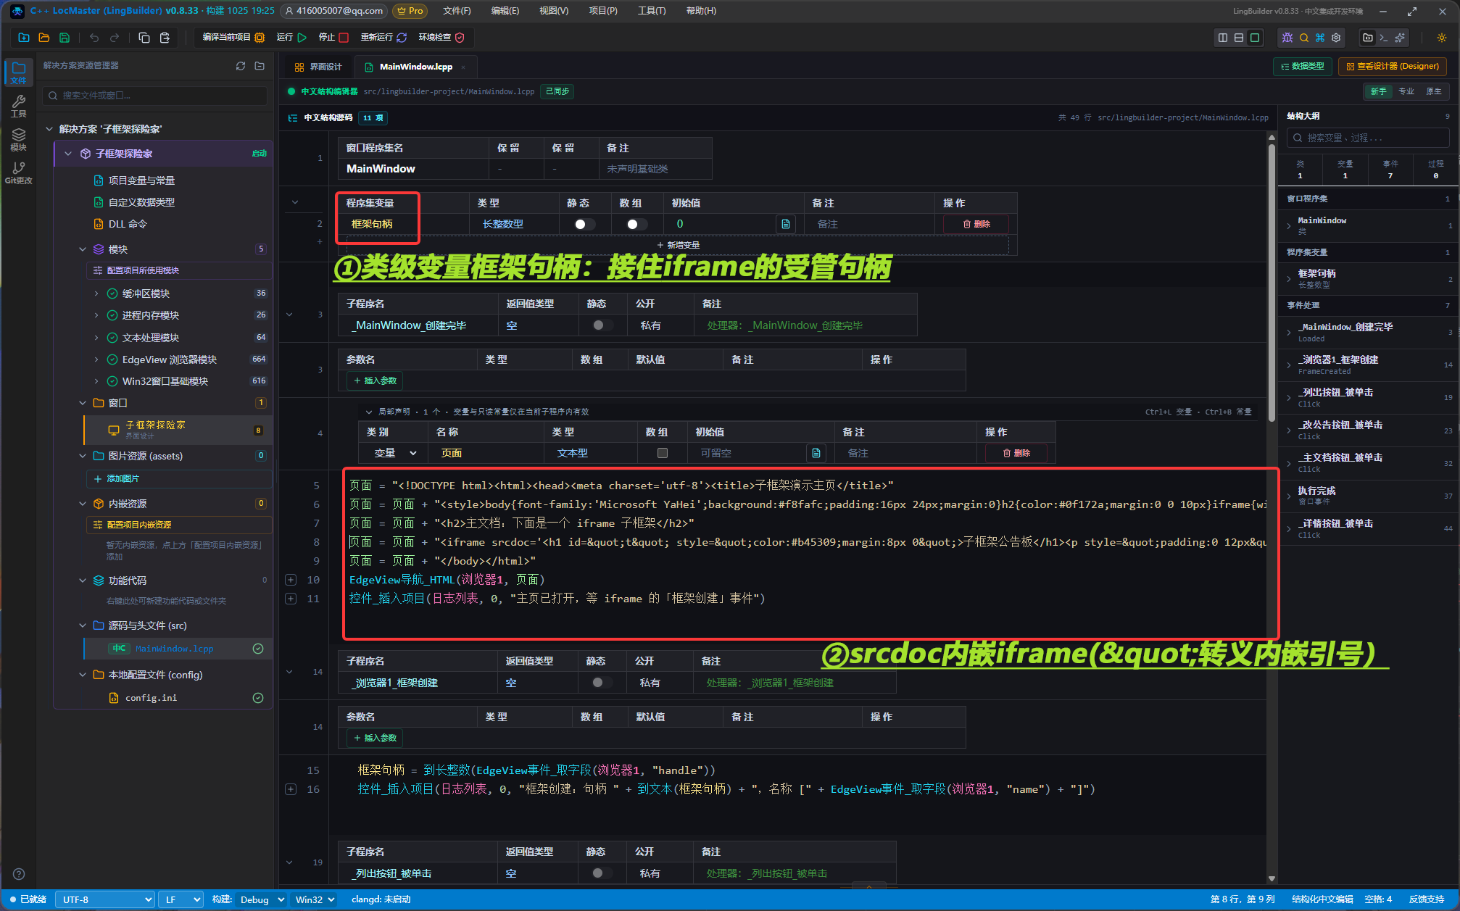Open the 工具(T) menu
The height and width of the screenshot is (911, 1460).
651,11
